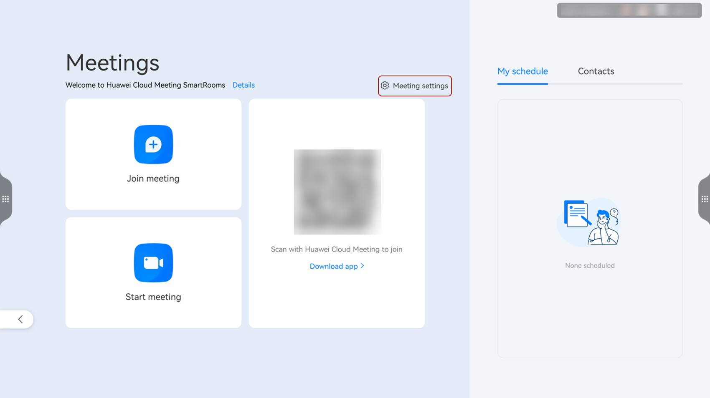The image size is (710, 398).
Task: Click the Start meeting camera icon
Action: pyautogui.click(x=153, y=263)
